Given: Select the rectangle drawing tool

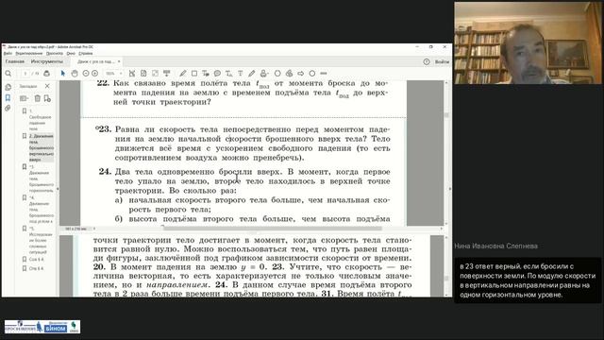Looking at the screenshot, I should (194, 74).
